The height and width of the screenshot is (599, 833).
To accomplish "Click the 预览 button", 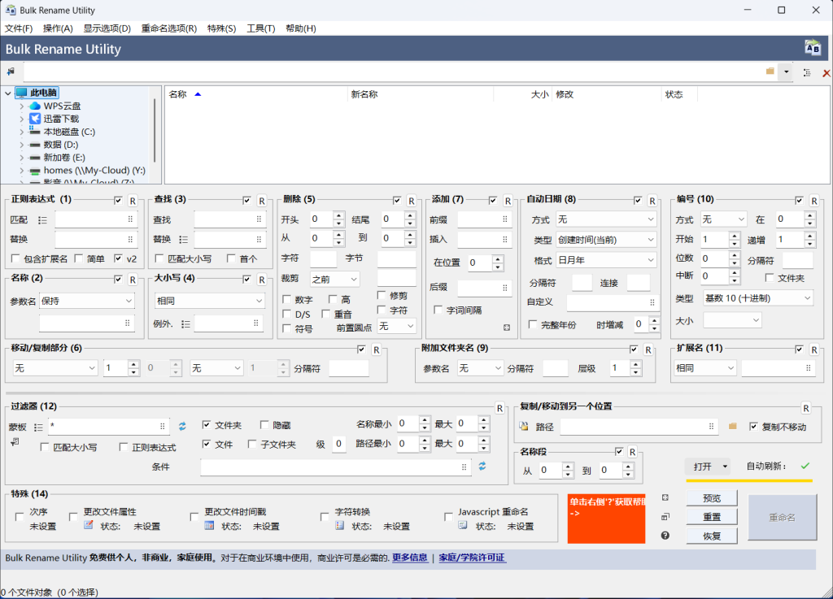I will tap(711, 497).
